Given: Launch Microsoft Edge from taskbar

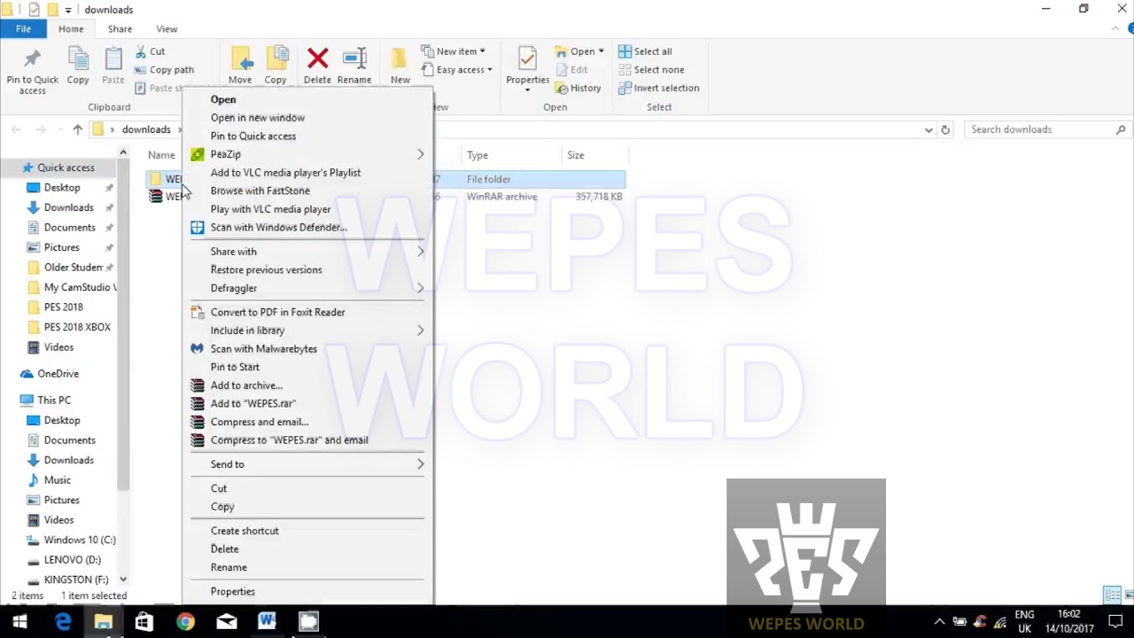Looking at the screenshot, I should click(x=62, y=622).
